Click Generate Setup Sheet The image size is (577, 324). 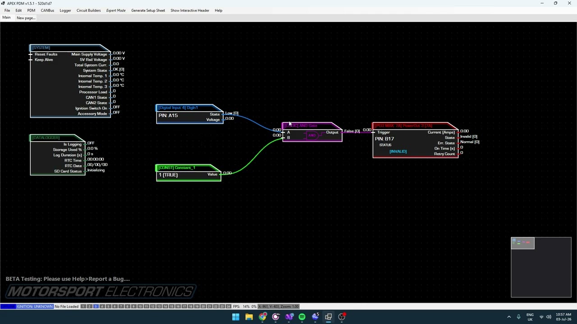(x=148, y=10)
